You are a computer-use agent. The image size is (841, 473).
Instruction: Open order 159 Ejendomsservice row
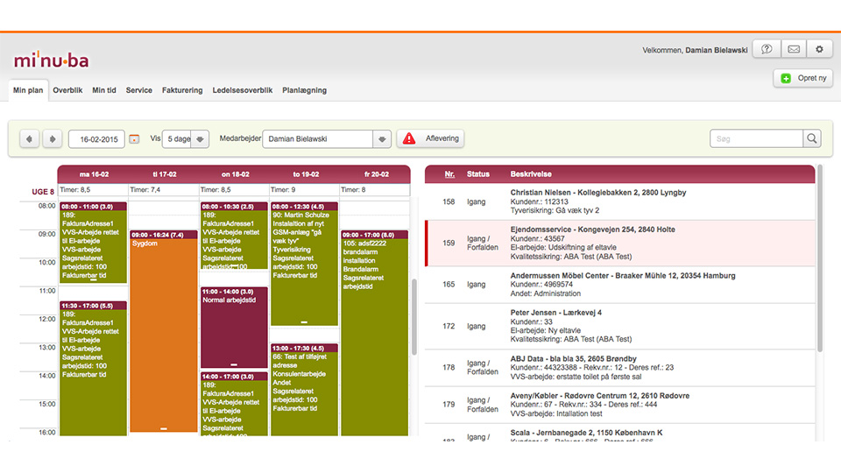[x=620, y=243]
